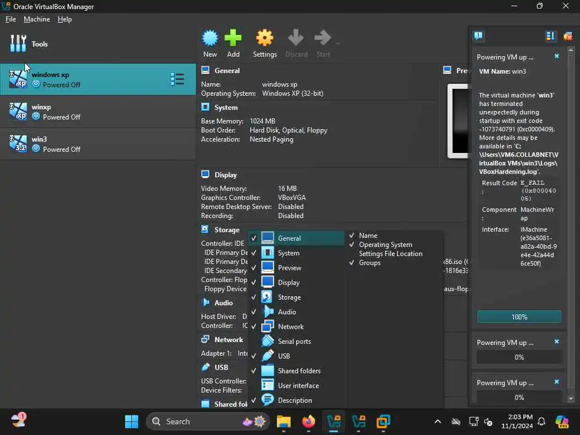Click the system tray notification bell

pyautogui.click(x=541, y=421)
